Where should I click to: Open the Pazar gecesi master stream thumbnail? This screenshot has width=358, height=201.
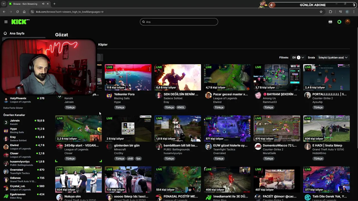pyautogui.click(x=227, y=77)
